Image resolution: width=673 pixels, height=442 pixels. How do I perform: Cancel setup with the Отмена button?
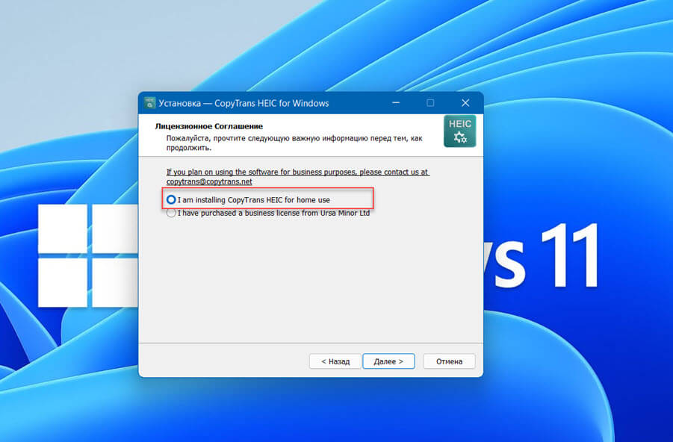coord(449,361)
